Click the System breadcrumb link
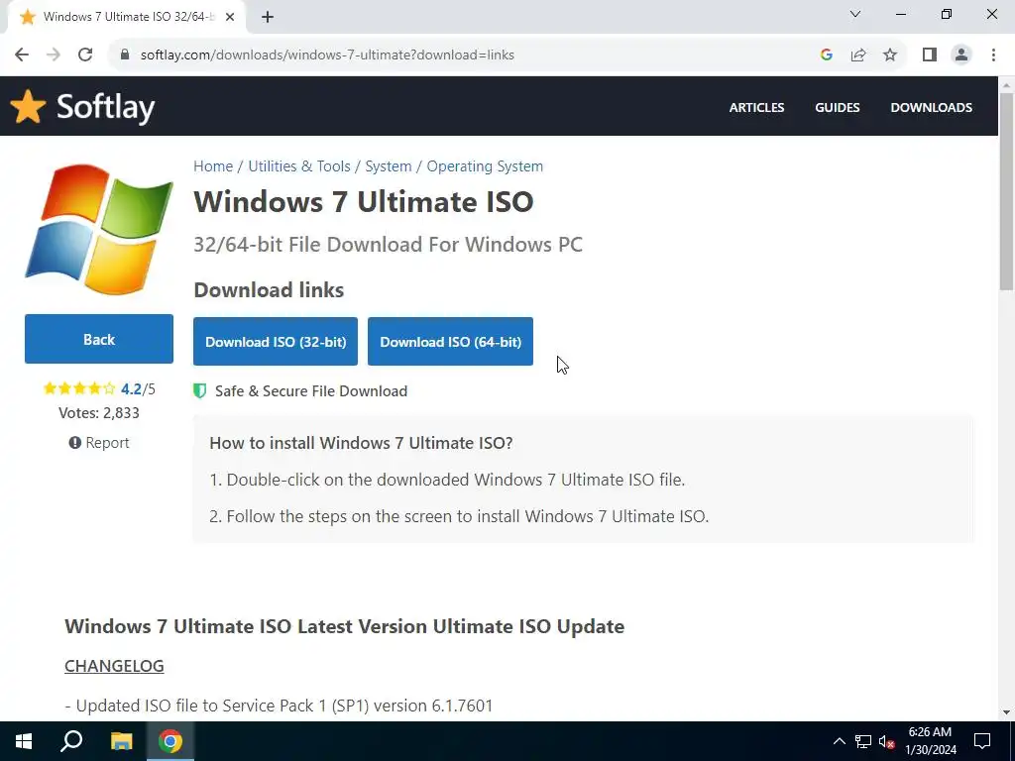The width and height of the screenshot is (1015, 761). (389, 166)
